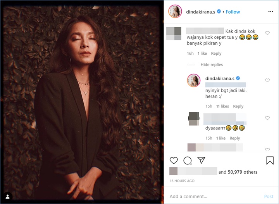The width and height of the screenshot is (279, 204).
Task: Open dindakirana.s avatar beside her reply
Action: pos(194,80)
